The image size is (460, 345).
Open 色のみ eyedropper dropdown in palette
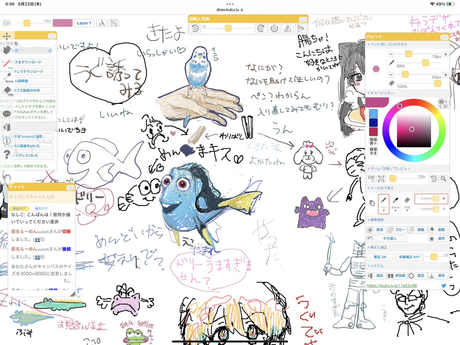click(395, 204)
